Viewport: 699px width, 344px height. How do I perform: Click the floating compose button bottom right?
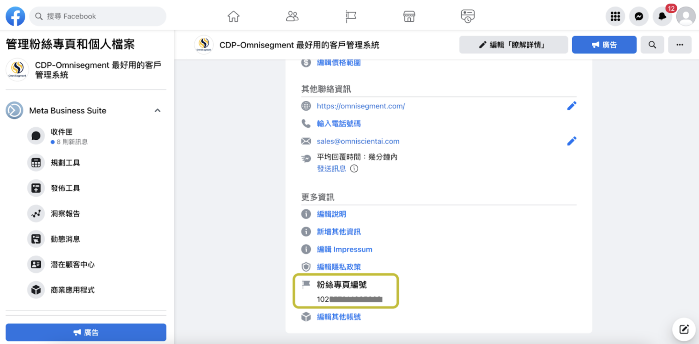[684, 329]
